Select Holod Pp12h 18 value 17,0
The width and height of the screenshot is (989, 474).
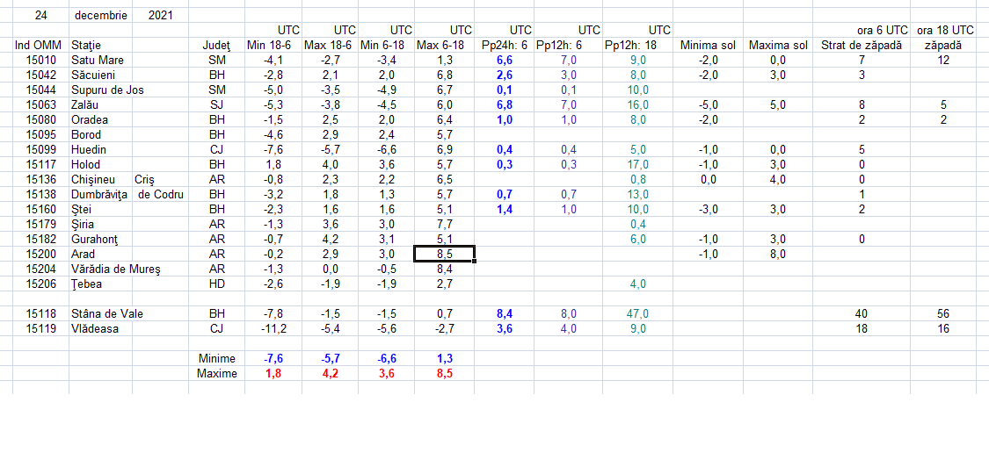(637, 164)
